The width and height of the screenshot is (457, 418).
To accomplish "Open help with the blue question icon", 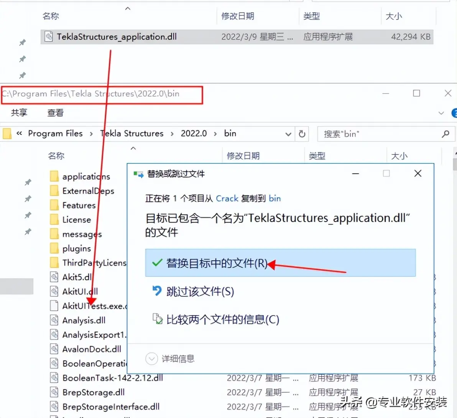I will click(x=454, y=113).
